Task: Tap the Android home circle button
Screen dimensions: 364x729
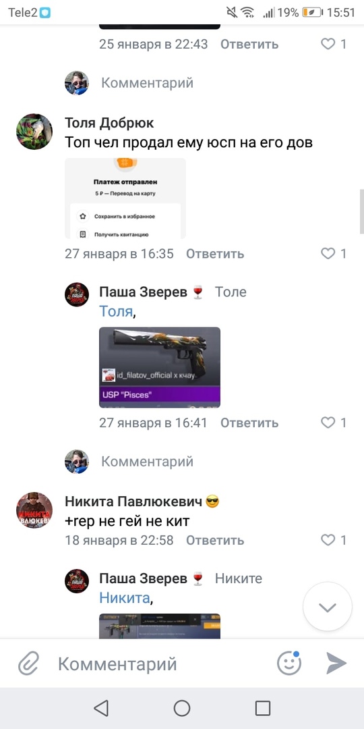Action: click(182, 708)
